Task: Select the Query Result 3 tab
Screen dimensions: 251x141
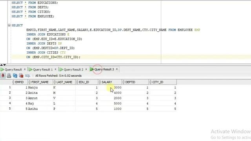Action: (104, 69)
